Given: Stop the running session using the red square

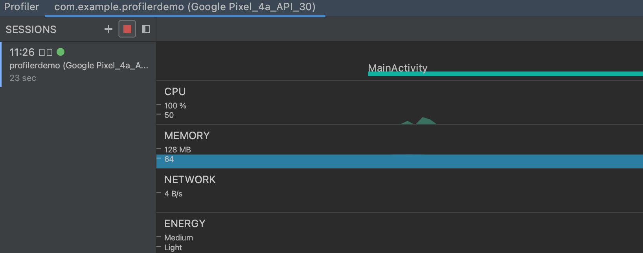Looking at the screenshot, I should tap(127, 29).
